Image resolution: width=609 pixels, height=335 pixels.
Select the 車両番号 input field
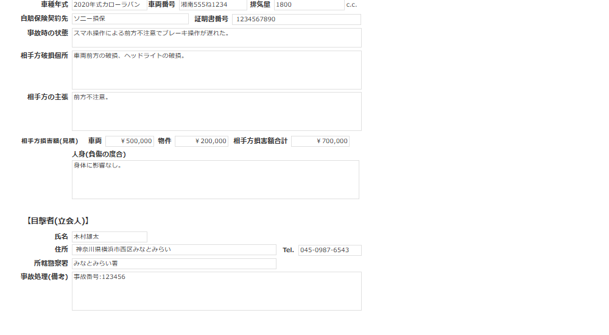pyautogui.click(x=213, y=5)
